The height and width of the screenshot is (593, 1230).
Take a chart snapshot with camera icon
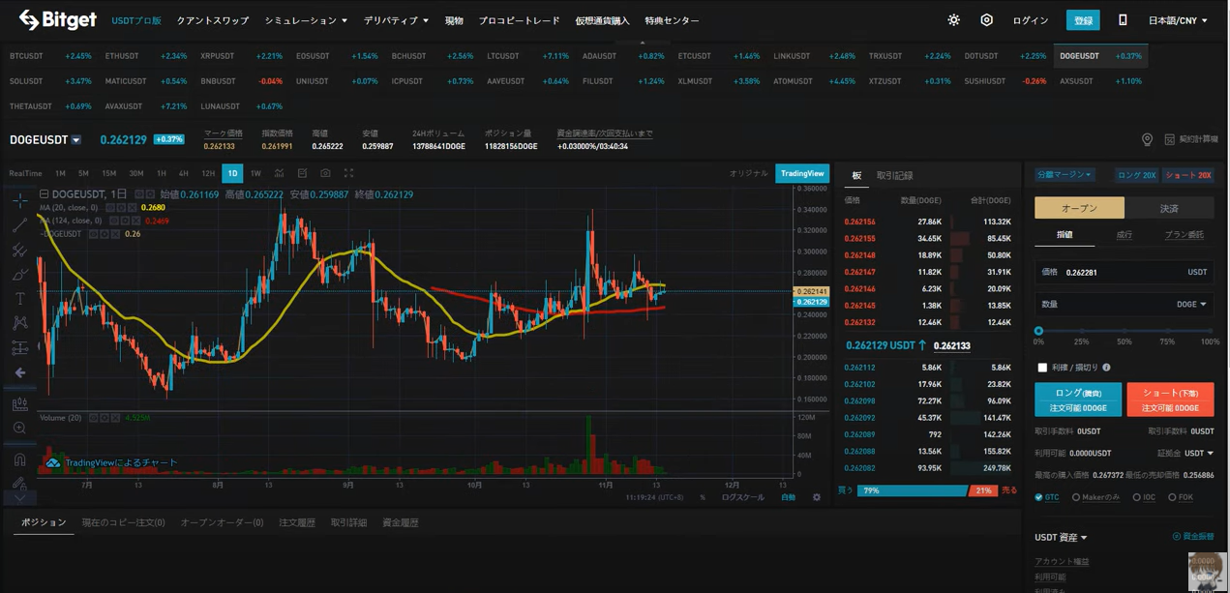(325, 173)
